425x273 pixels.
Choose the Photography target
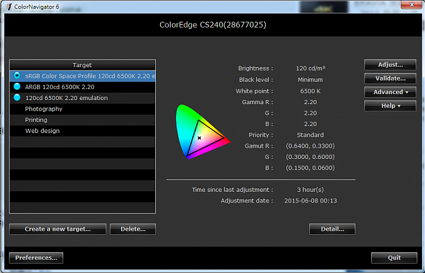[83, 109]
